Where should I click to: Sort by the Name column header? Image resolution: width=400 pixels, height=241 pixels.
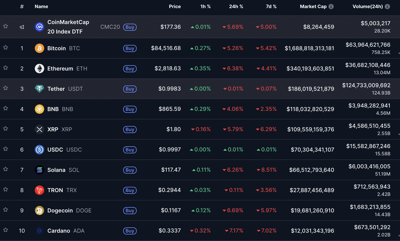[x=41, y=7]
